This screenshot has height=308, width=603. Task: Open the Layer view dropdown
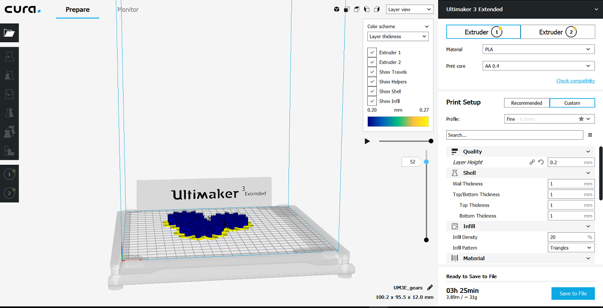(410, 10)
